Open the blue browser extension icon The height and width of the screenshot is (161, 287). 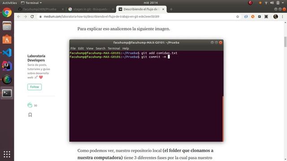tap(246, 17)
